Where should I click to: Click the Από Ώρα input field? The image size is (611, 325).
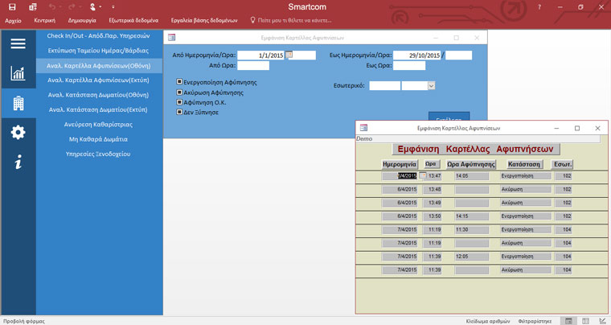pyautogui.click(x=253, y=66)
